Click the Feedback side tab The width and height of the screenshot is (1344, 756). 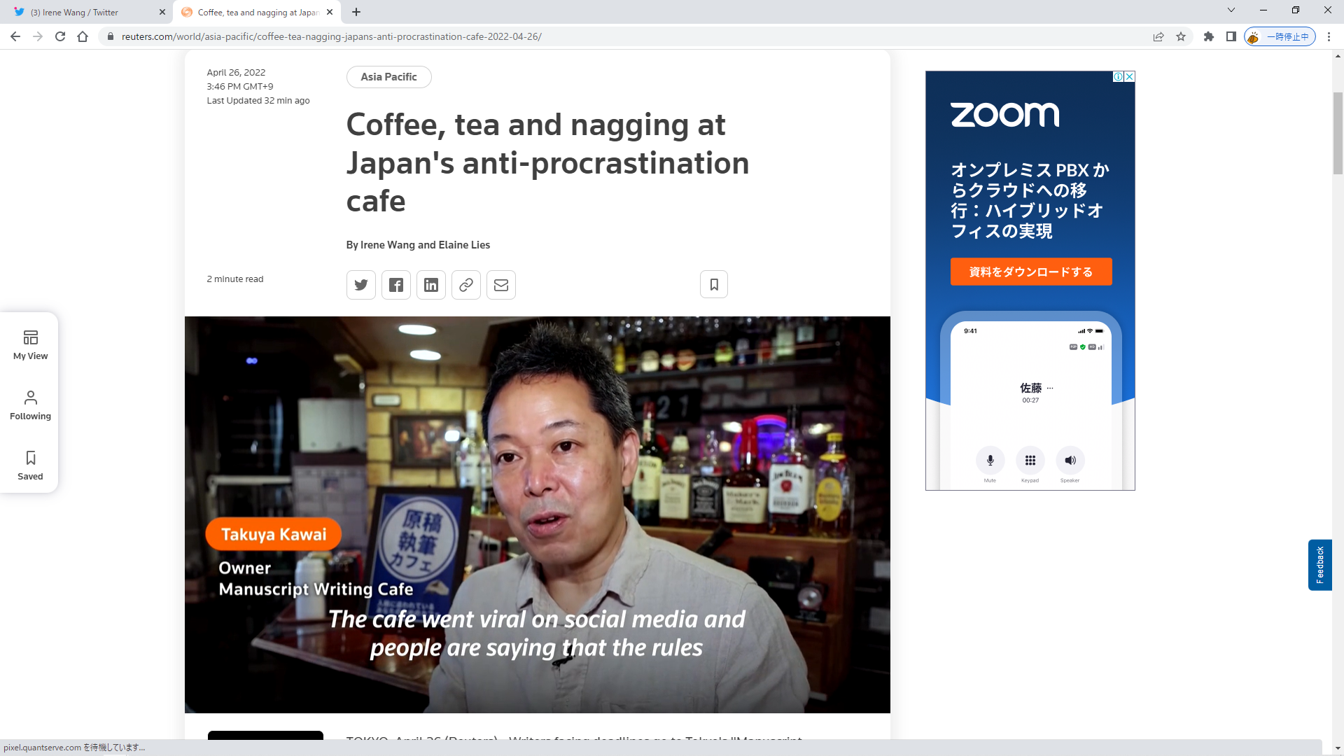pos(1319,564)
